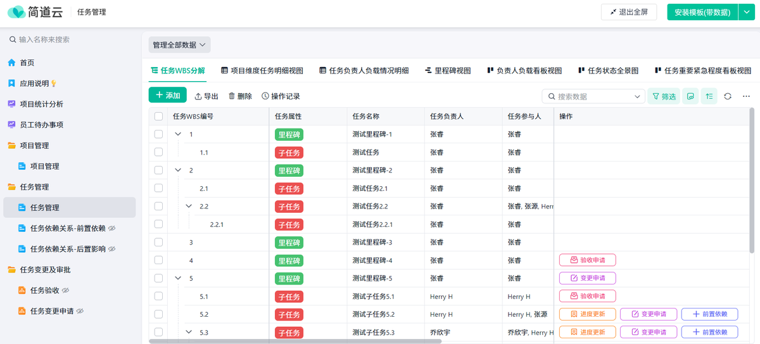
Task: Open 操作记录 history log
Action: 281,96
